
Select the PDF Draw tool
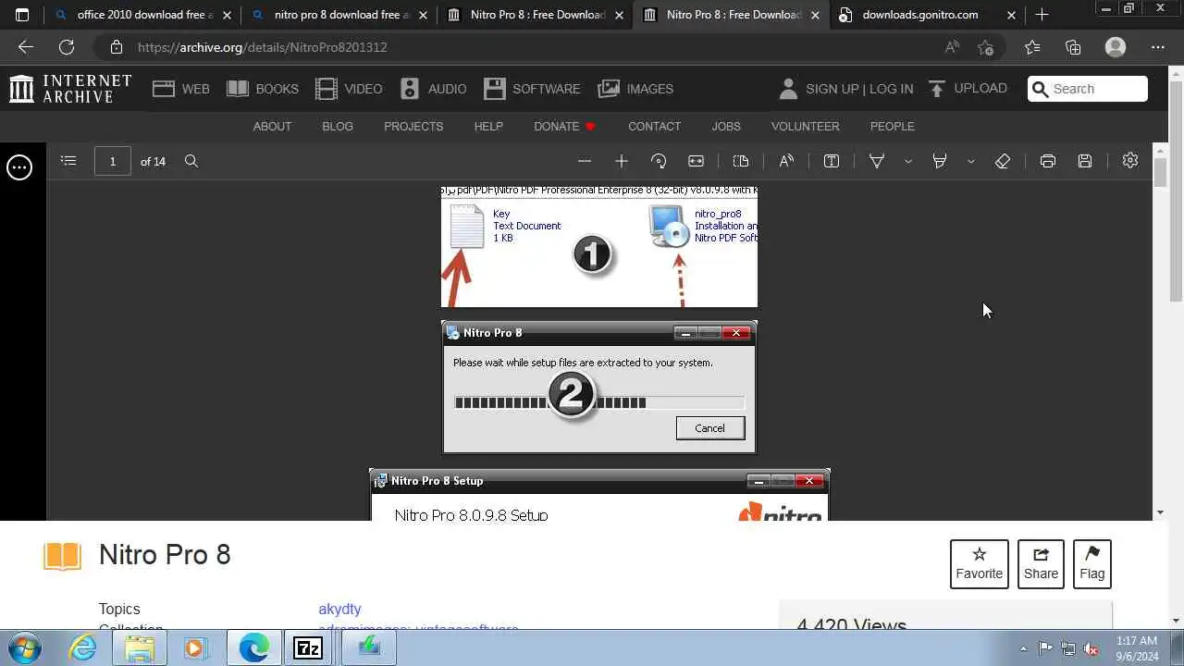point(877,161)
